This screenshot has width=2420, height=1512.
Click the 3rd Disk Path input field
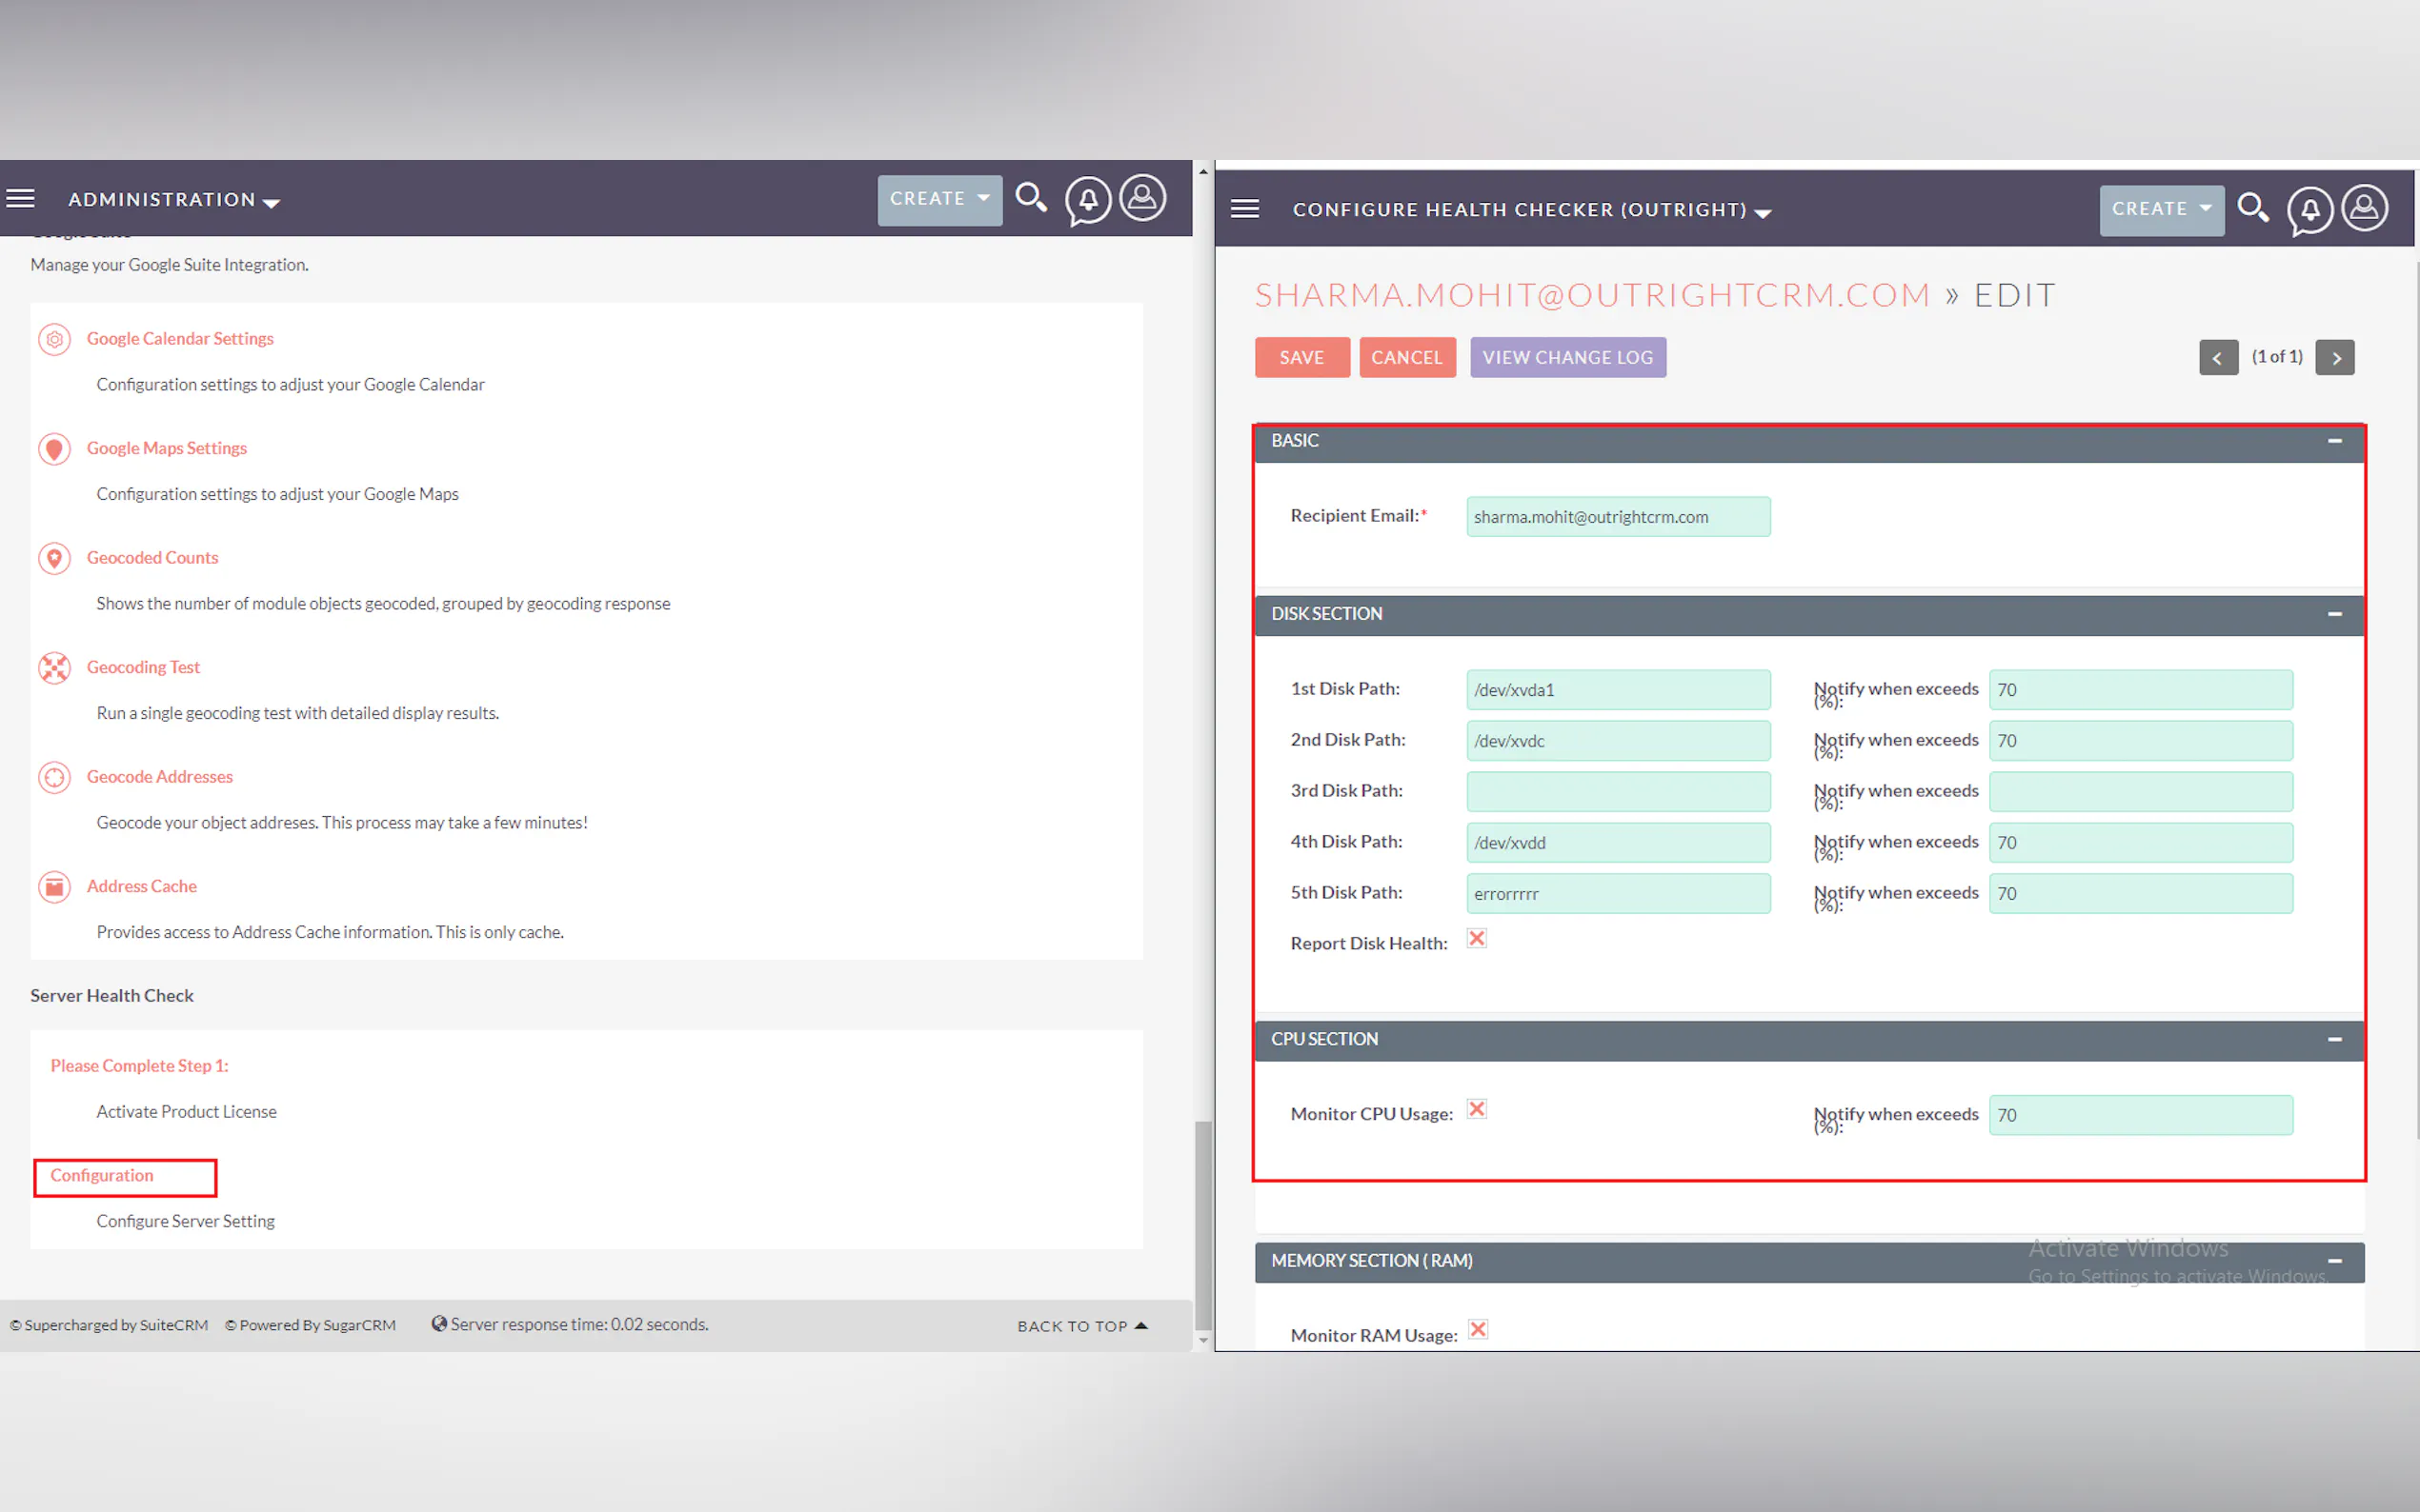point(1618,792)
